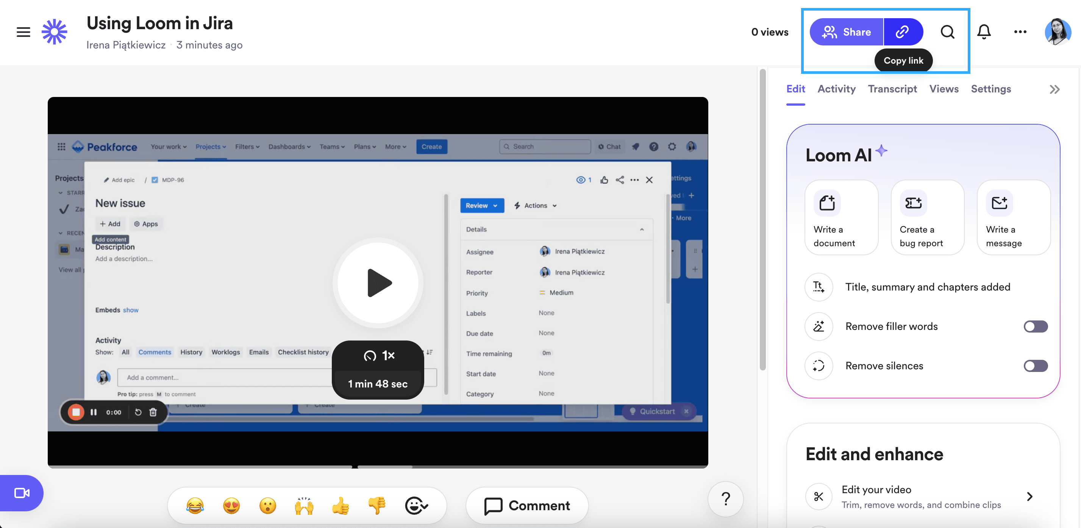Open help question mark button

click(726, 499)
